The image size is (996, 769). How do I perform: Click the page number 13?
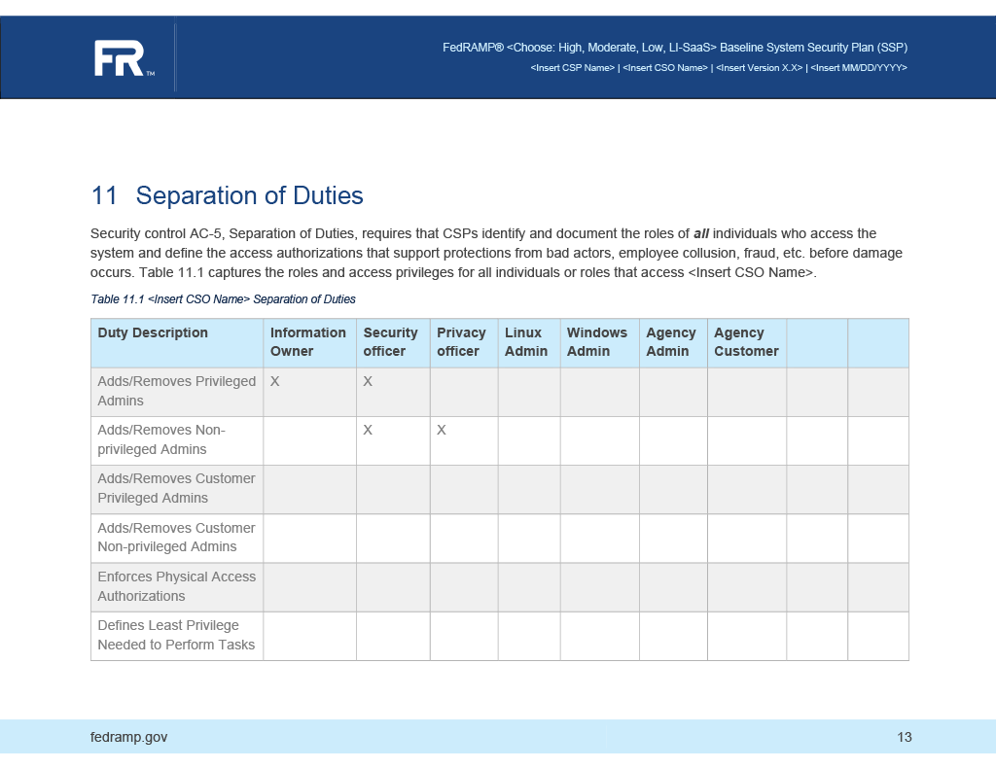point(905,737)
